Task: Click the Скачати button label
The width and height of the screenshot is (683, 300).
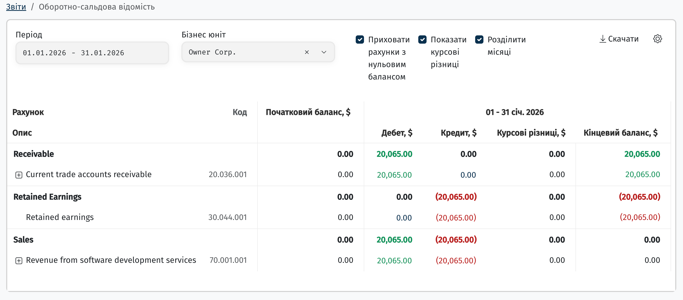Action: (623, 39)
